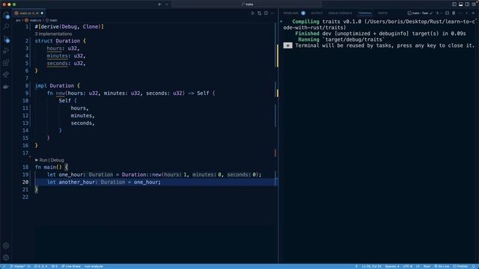Run the Rust file with the play icon
Image resolution: width=479 pixels, height=269 pixels.
253,13
